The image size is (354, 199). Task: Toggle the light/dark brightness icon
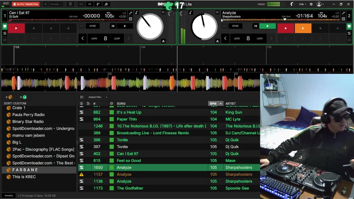46,4
